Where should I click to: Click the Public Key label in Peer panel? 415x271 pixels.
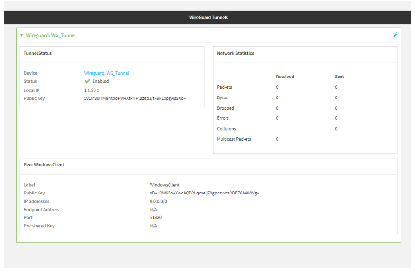coord(35,193)
